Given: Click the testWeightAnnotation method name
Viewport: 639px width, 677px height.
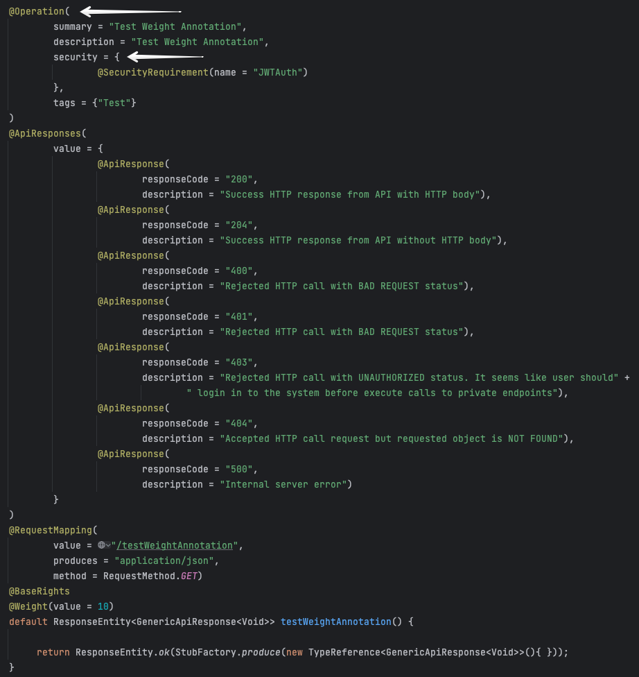Looking at the screenshot, I should [335, 622].
